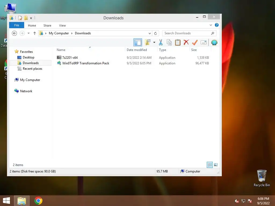Select Win8To8RP Transformation Pack file
275x206 pixels.
click(86, 63)
